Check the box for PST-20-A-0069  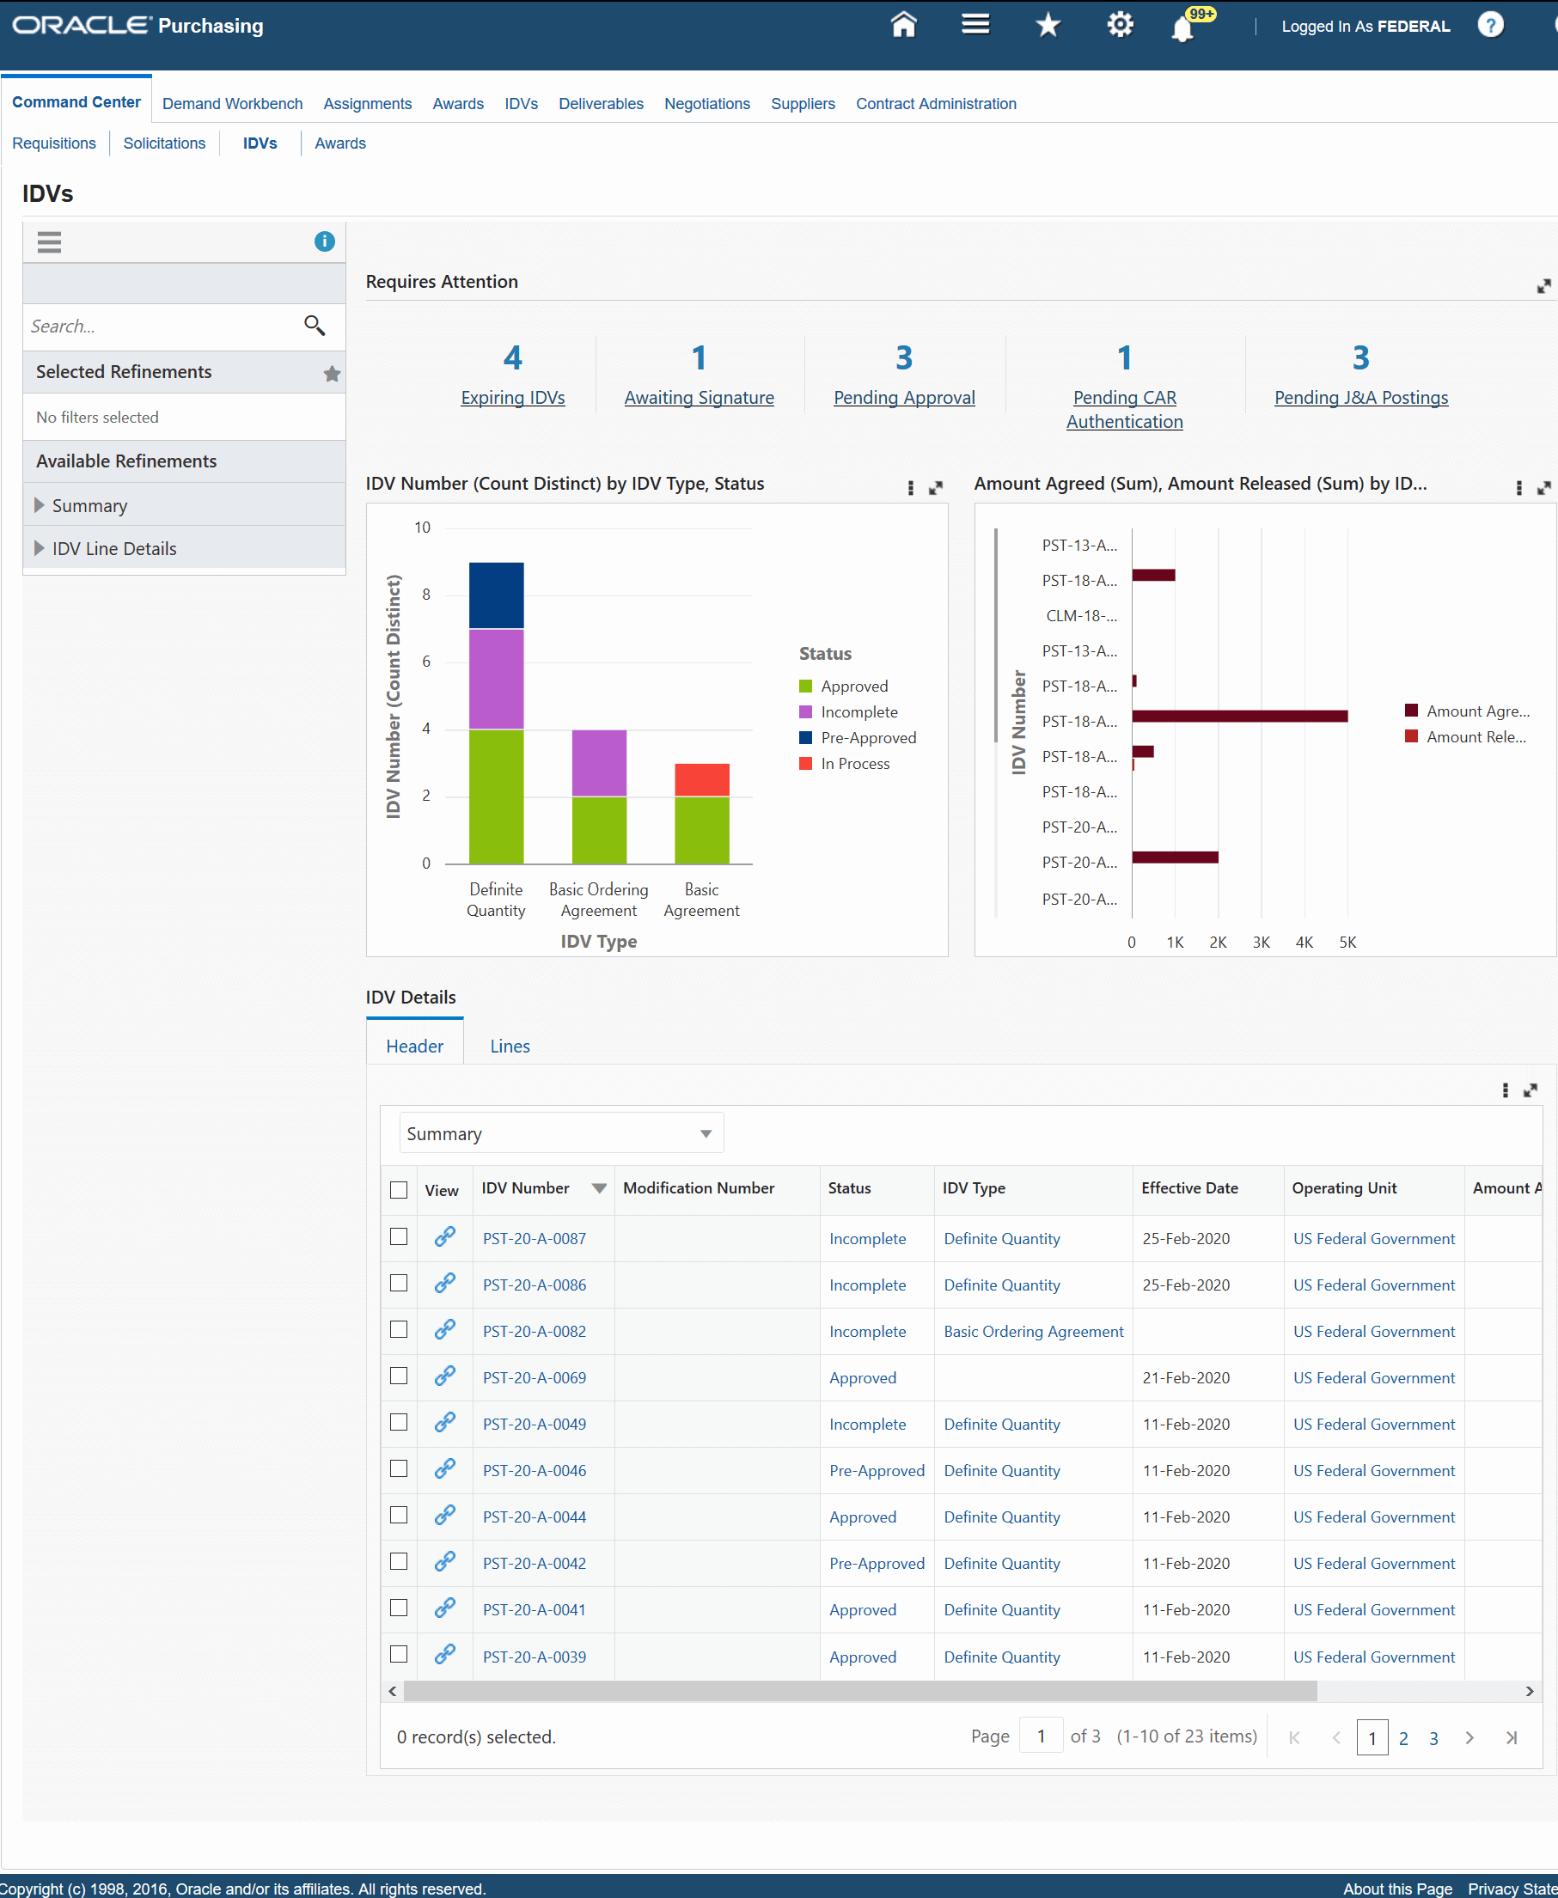(399, 1376)
